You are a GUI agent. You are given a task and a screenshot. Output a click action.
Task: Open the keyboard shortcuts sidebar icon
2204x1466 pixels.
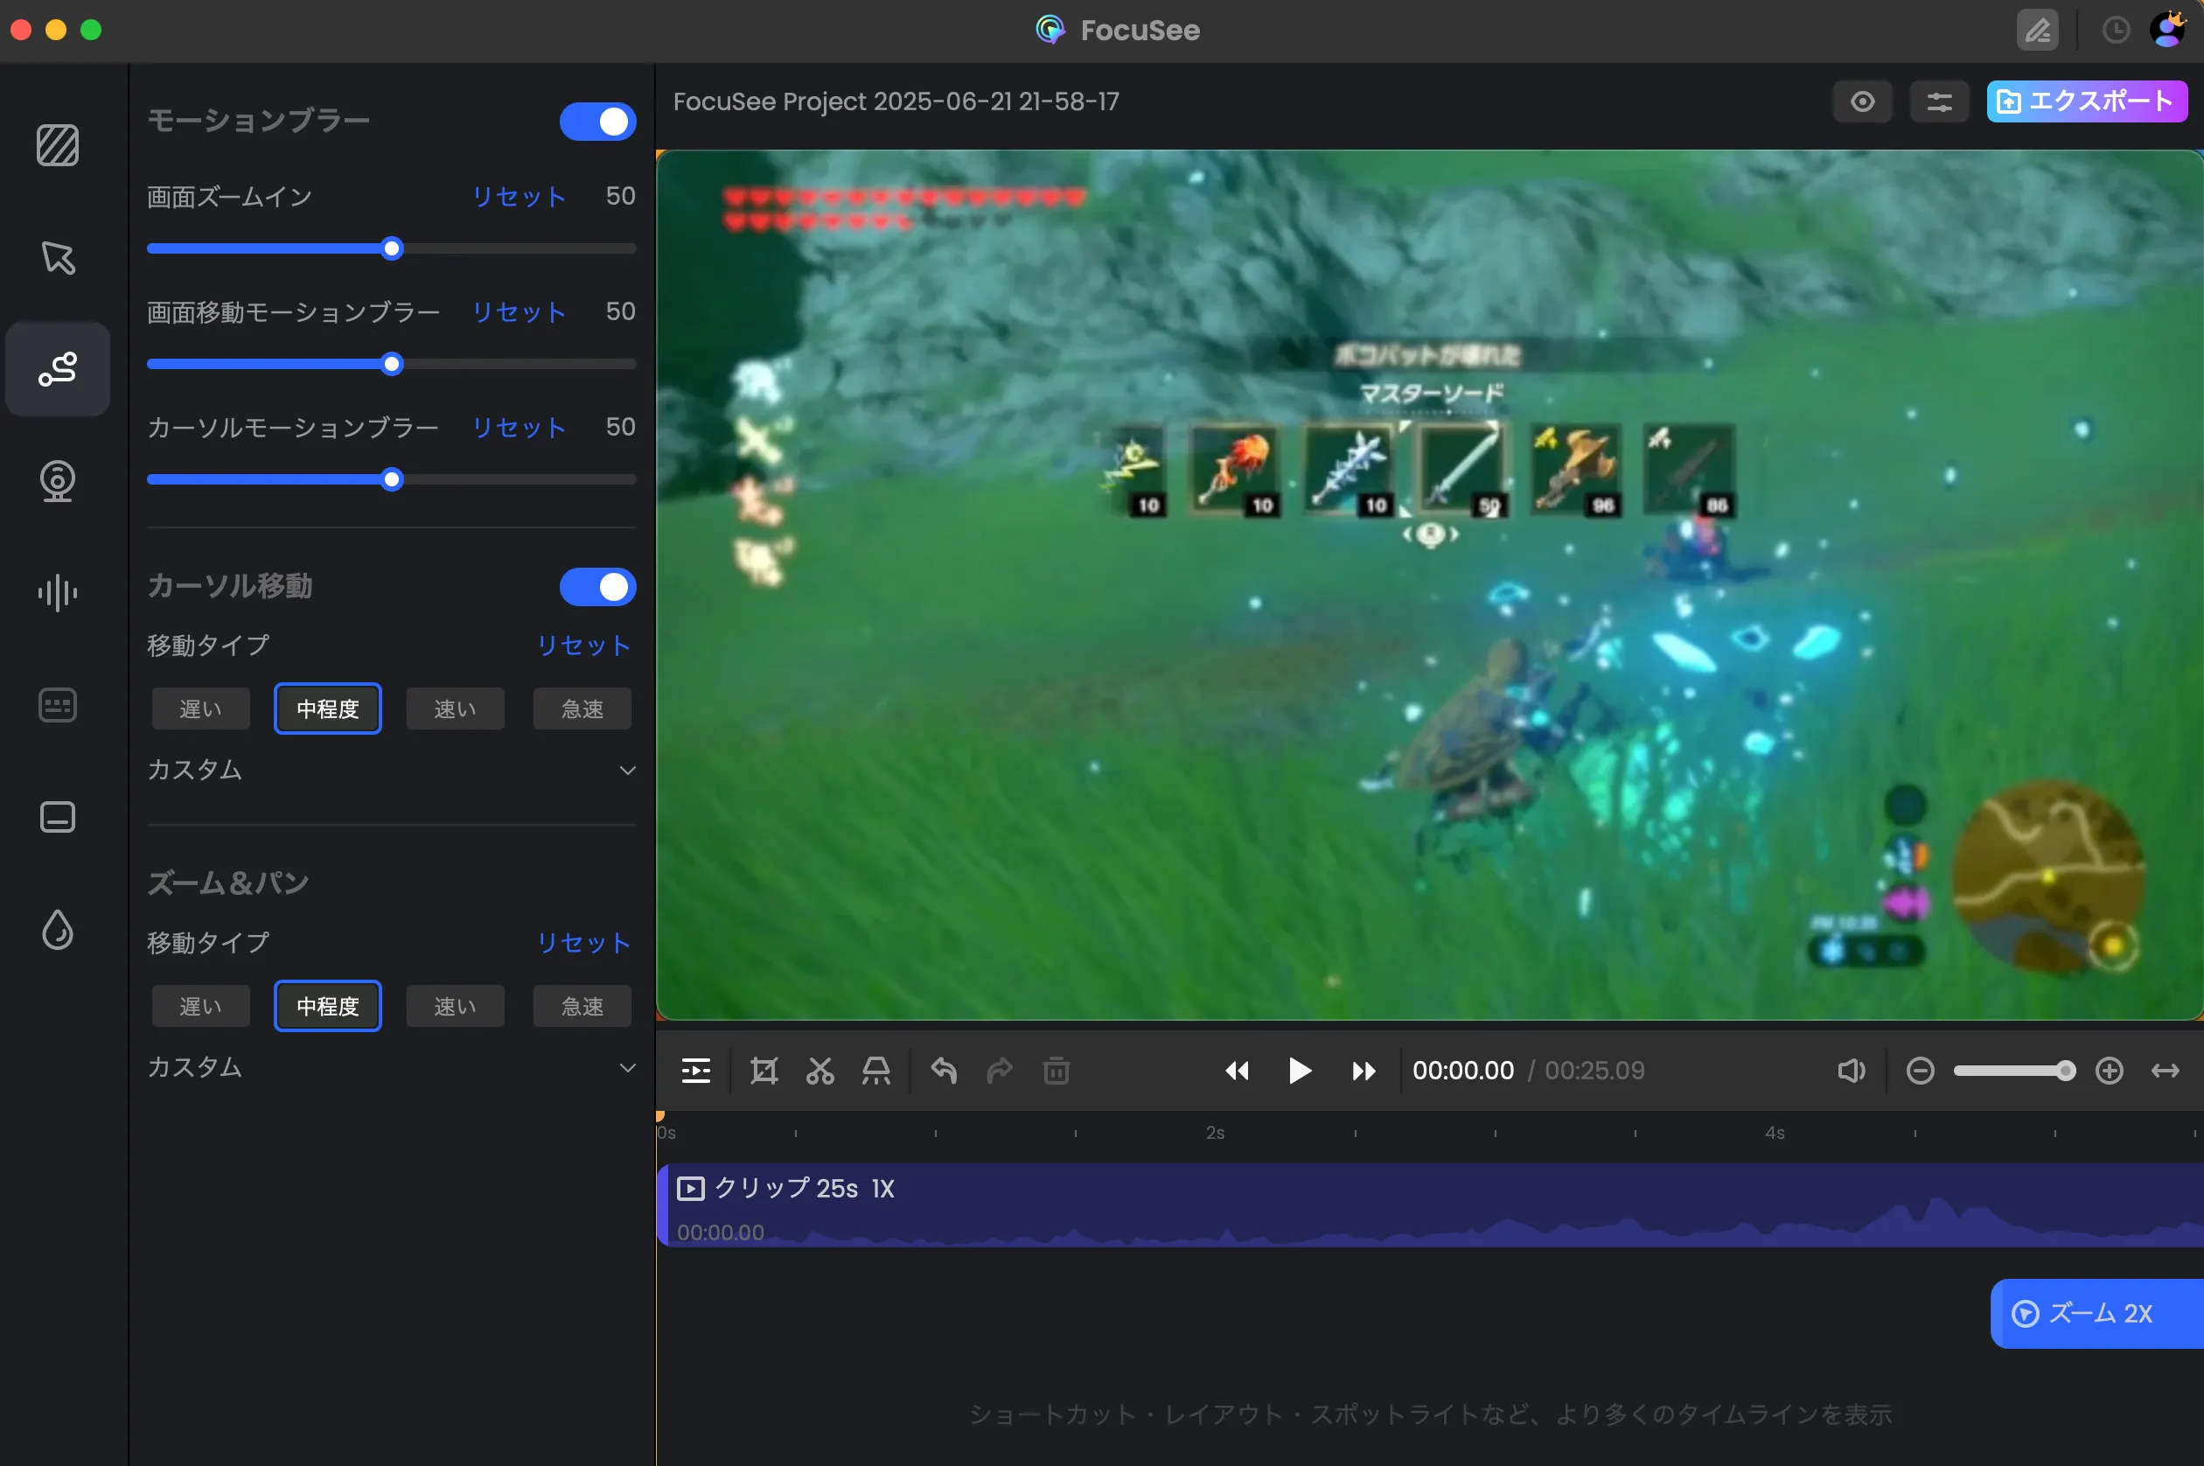(x=58, y=705)
